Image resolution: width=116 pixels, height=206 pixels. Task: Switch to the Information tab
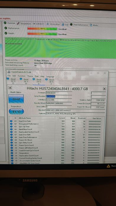(53, 24)
